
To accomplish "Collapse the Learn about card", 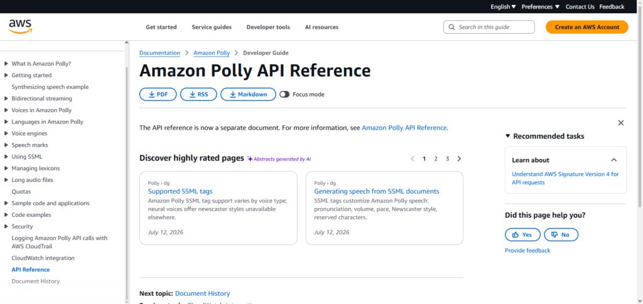I will point(613,160).
